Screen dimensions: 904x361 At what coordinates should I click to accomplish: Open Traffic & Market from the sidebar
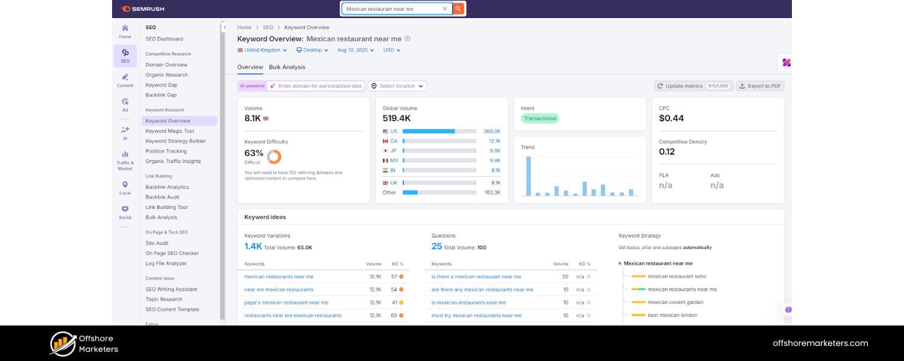pos(125,158)
